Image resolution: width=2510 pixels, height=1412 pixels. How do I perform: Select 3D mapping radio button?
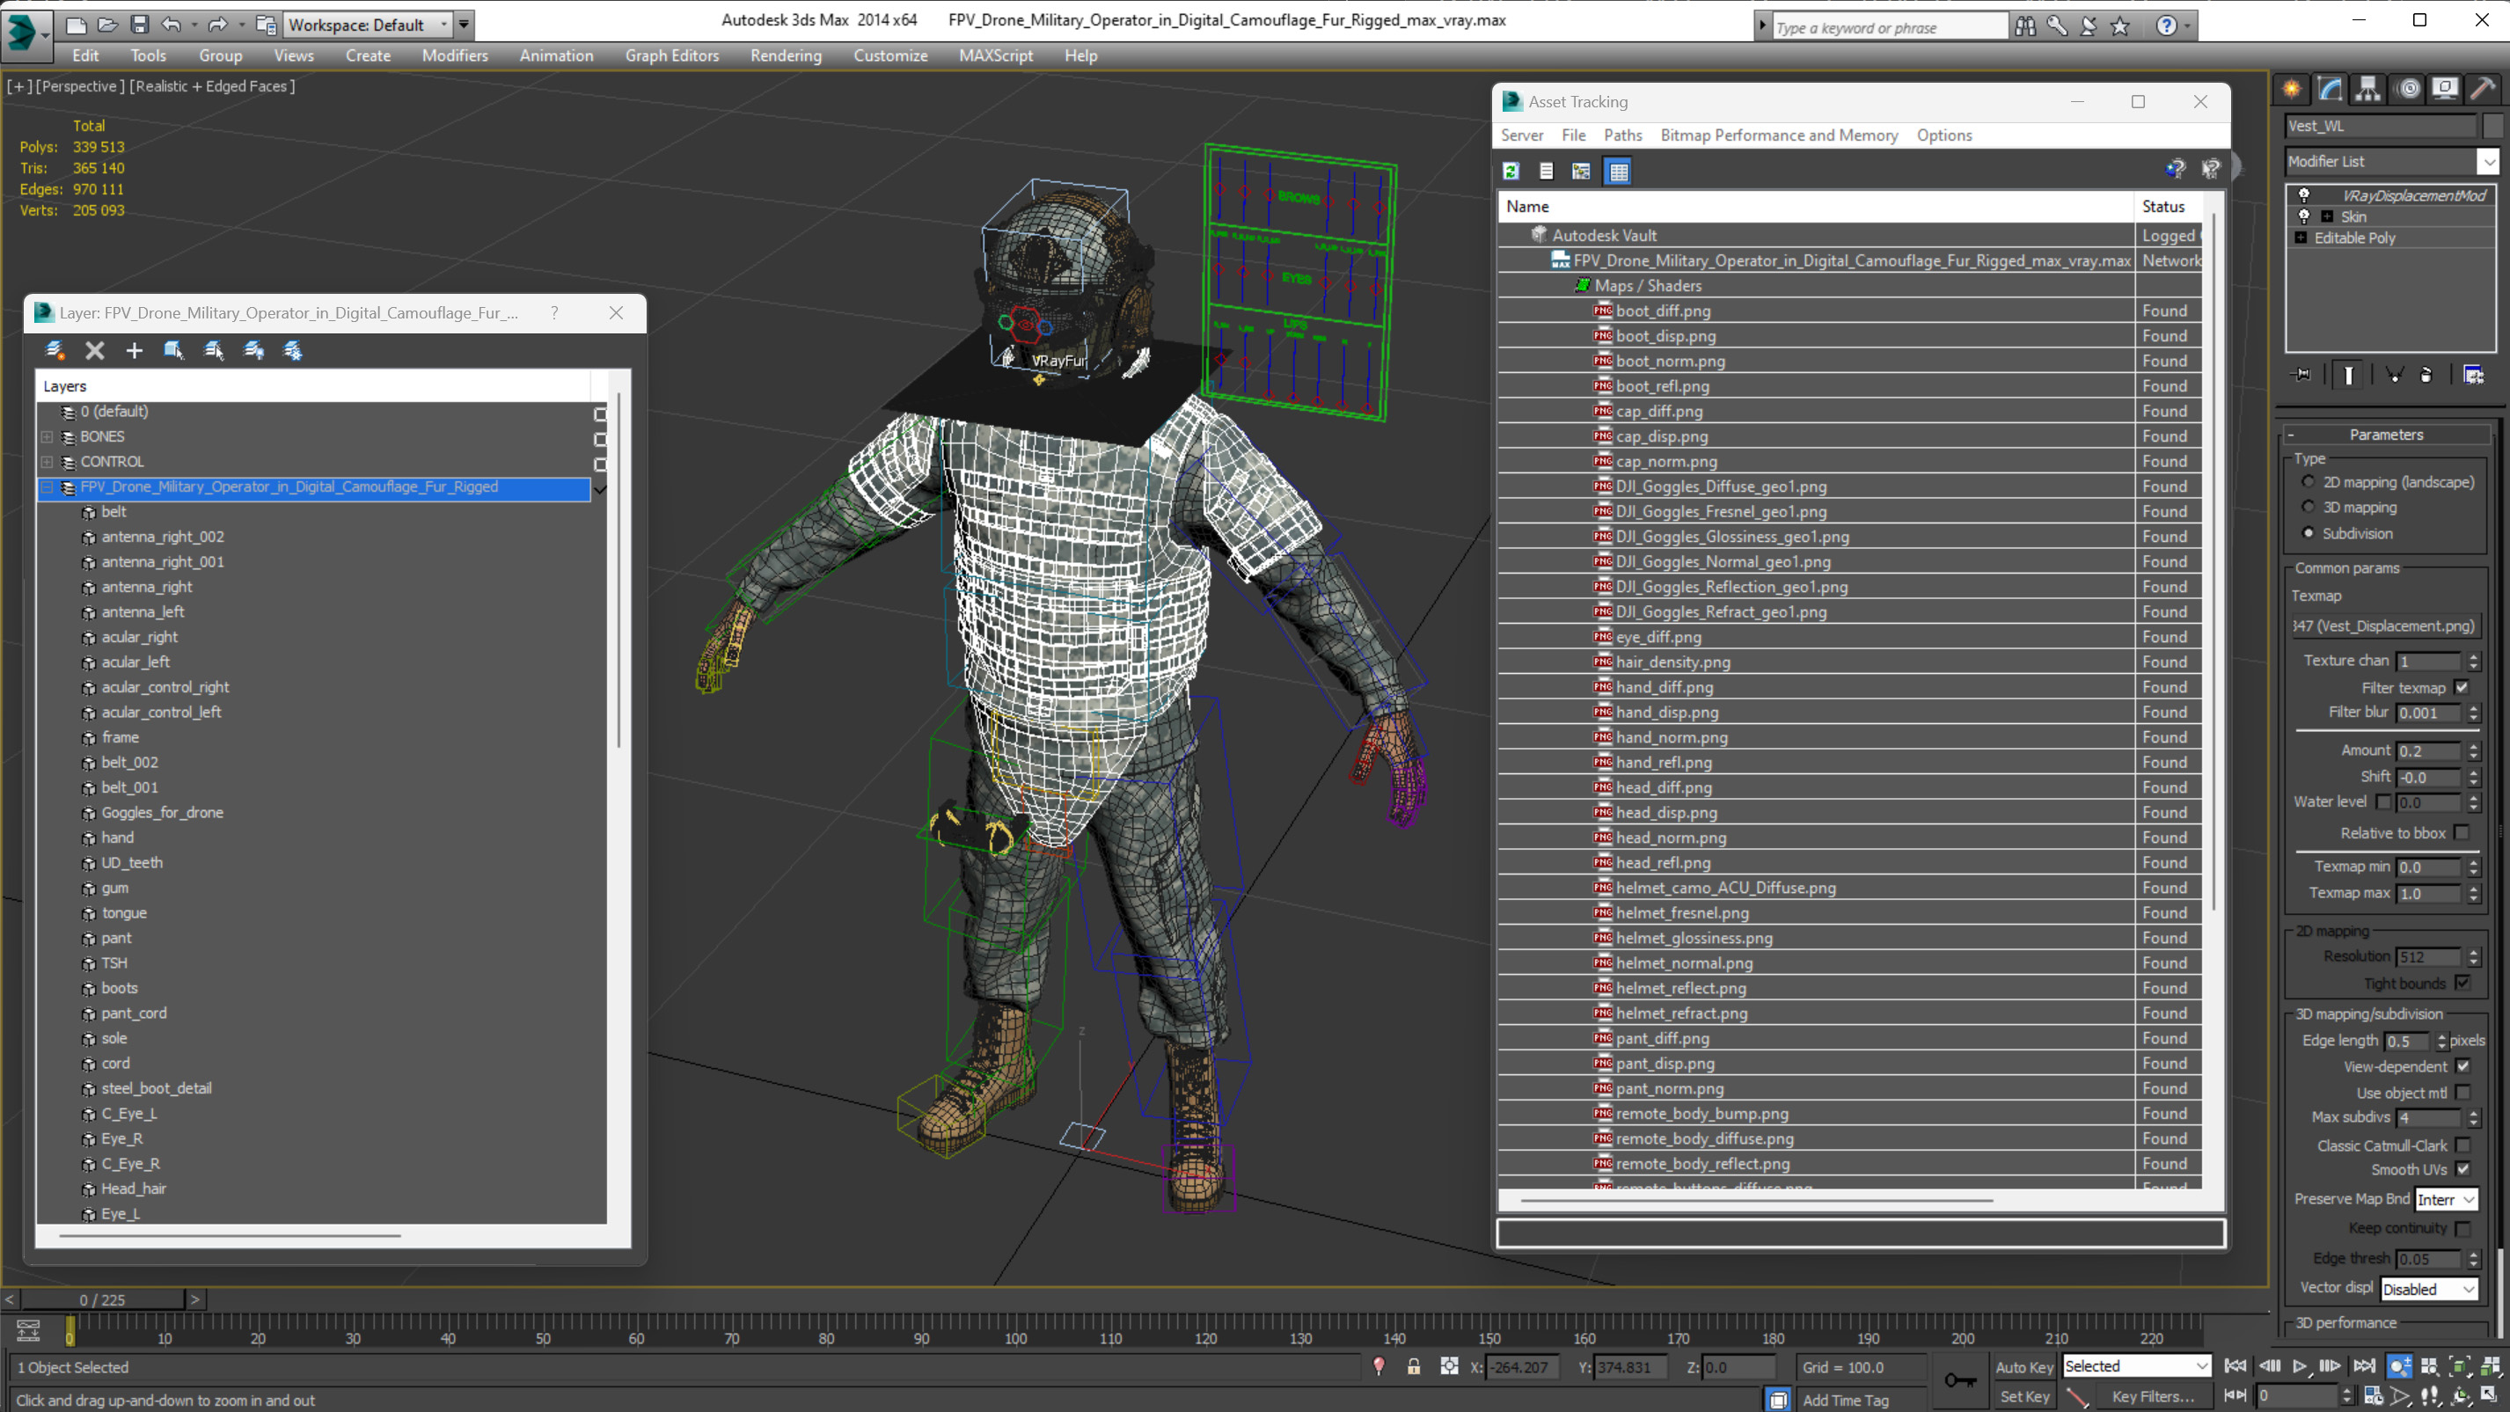(2308, 507)
